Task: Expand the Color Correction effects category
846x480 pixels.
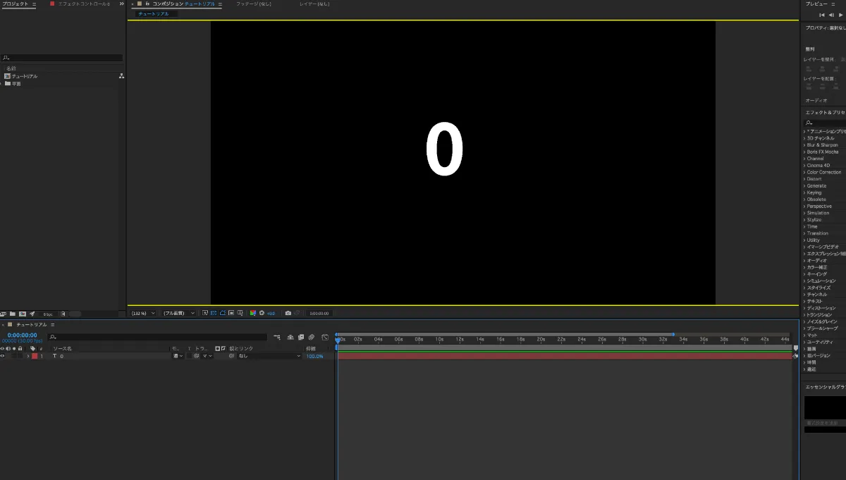Action: coord(822,172)
